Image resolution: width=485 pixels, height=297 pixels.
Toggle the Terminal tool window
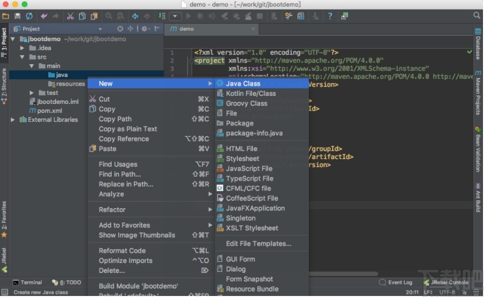click(27, 282)
